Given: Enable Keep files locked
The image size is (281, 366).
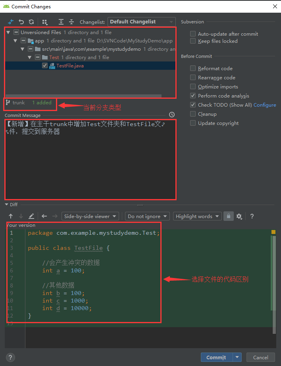Looking at the screenshot, I should point(193,41).
